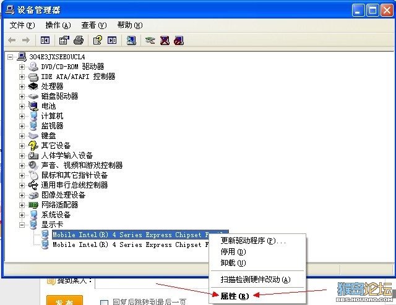Viewport: 396px width, 305px height.
Task: Click the 磁盘驱动器 disk drive icon
Action: [x=33, y=96]
